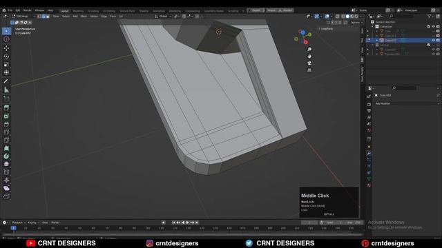Image resolution: width=442 pixels, height=248 pixels.
Task: Select the Extrude Region tool
Action: click(x=6, y=107)
